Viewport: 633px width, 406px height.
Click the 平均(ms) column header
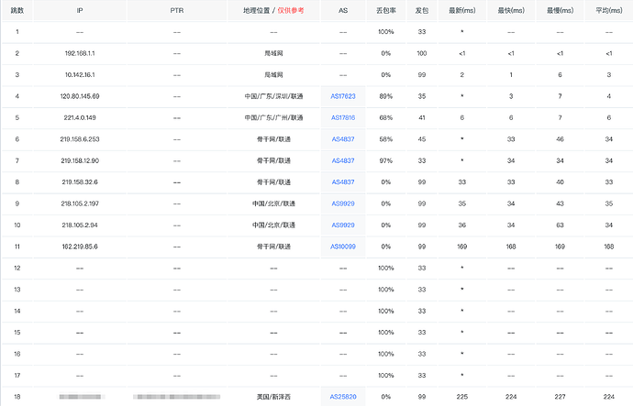[609, 10]
